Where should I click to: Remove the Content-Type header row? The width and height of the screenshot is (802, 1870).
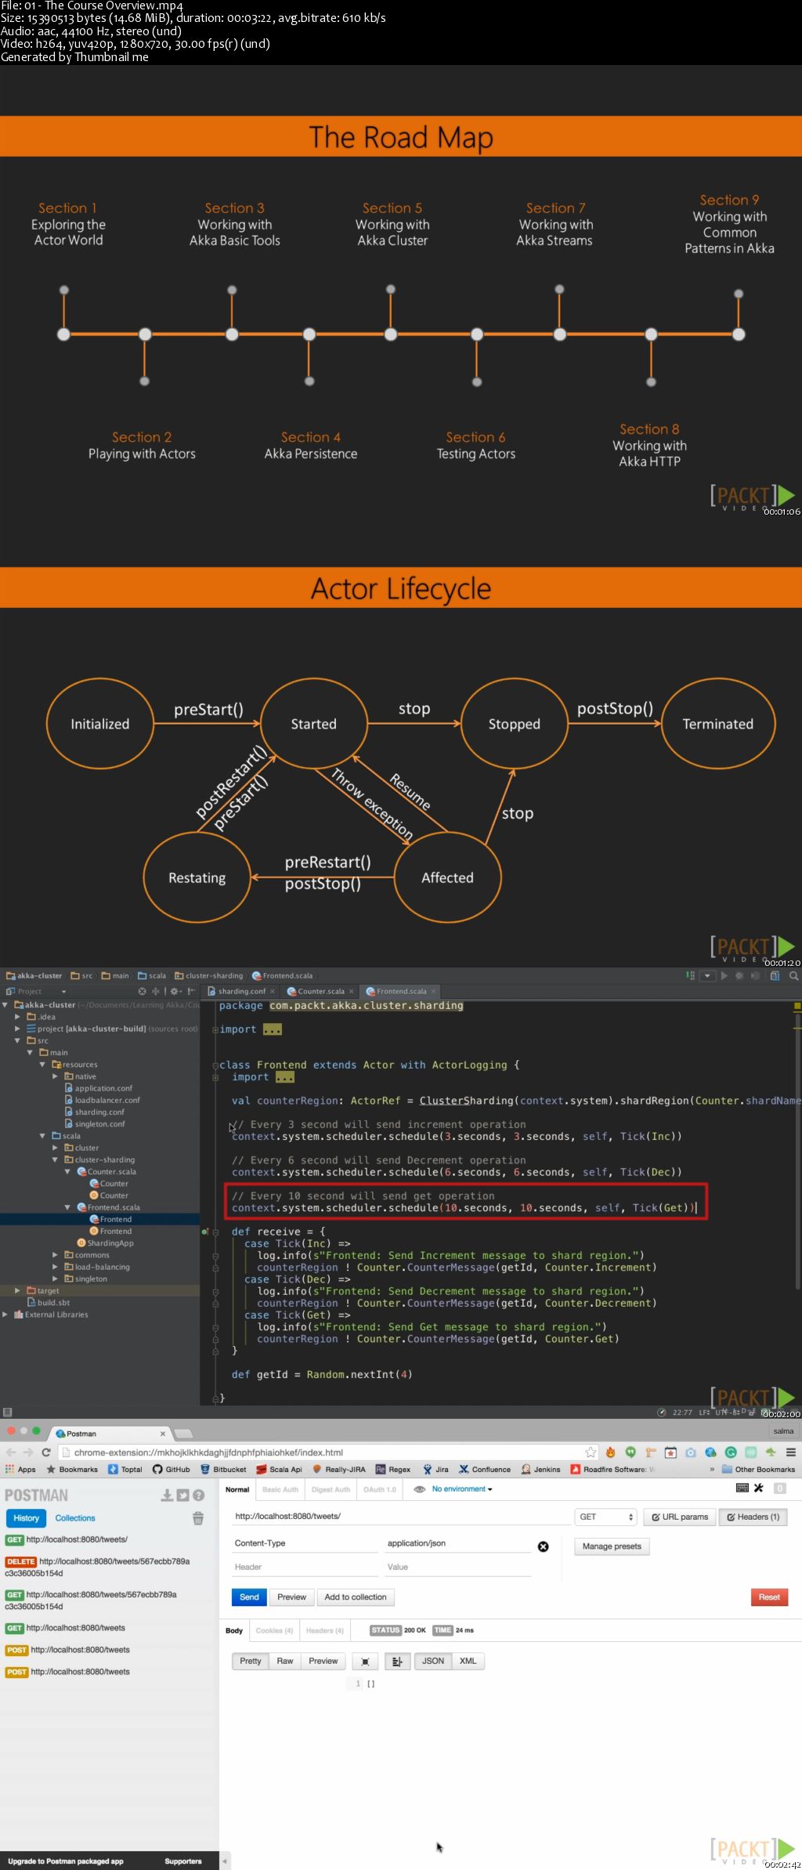[544, 1546]
